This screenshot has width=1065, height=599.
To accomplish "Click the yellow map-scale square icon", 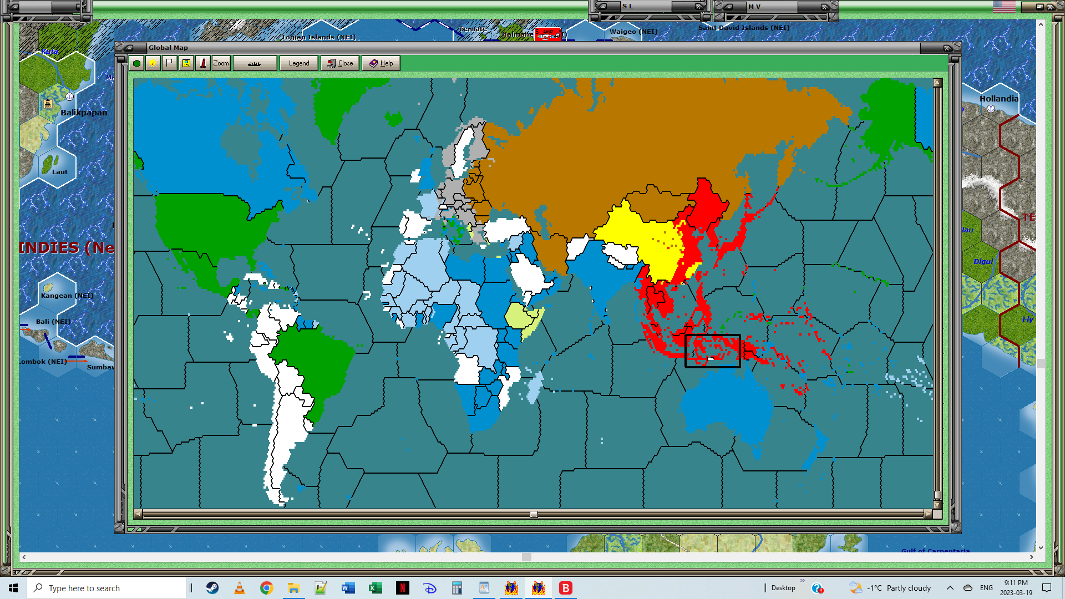I will [x=186, y=63].
